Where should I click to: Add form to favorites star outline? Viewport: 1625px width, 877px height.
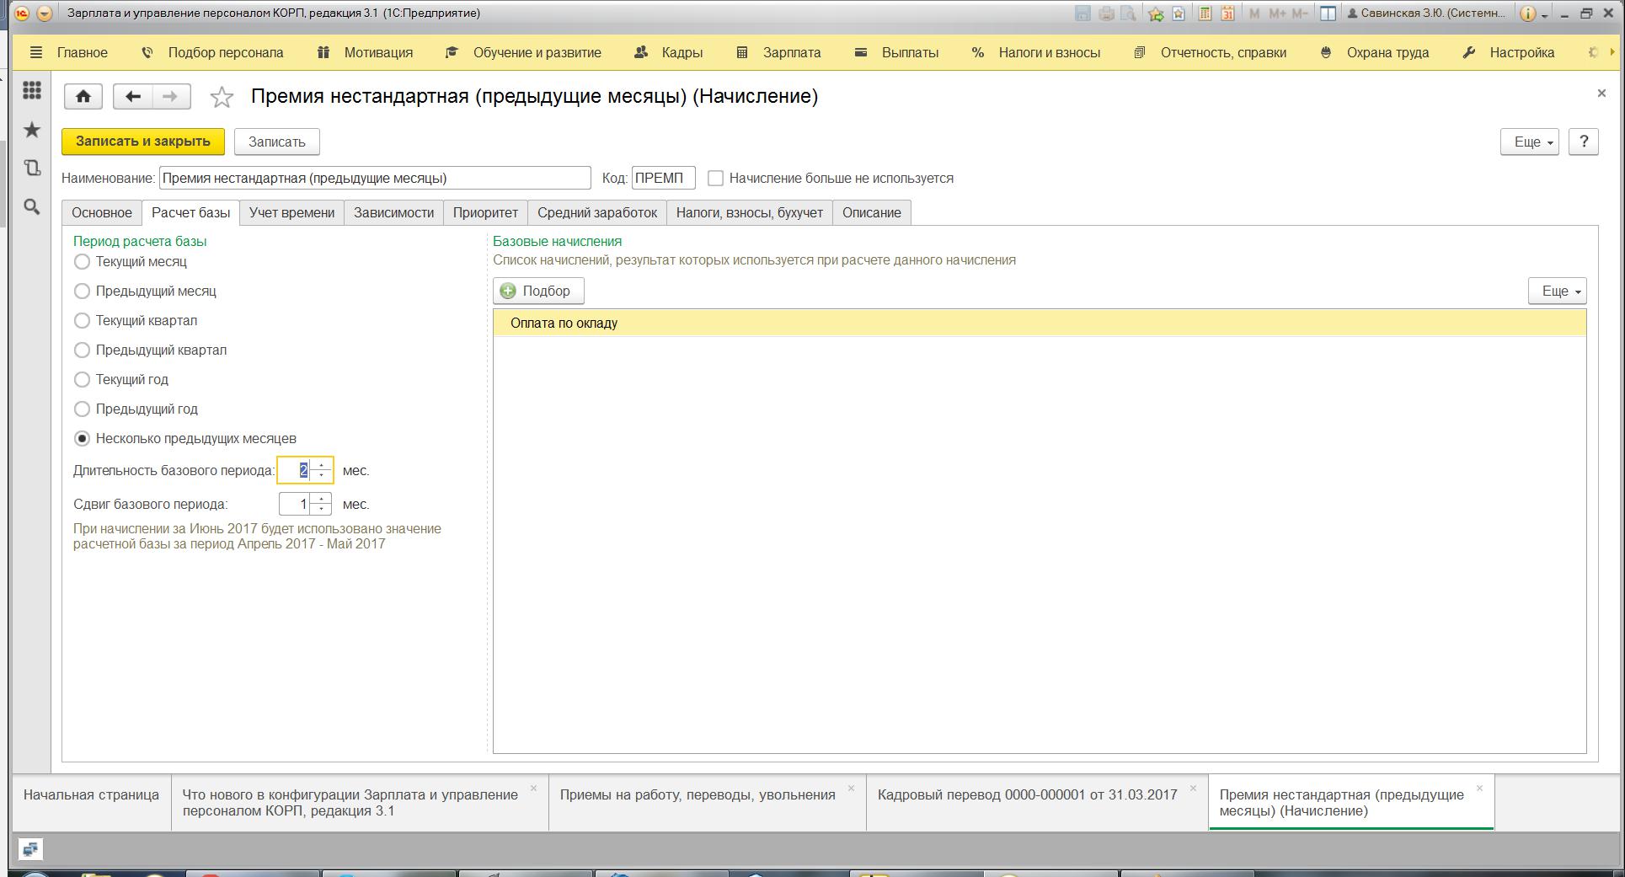click(x=222, y=97)
